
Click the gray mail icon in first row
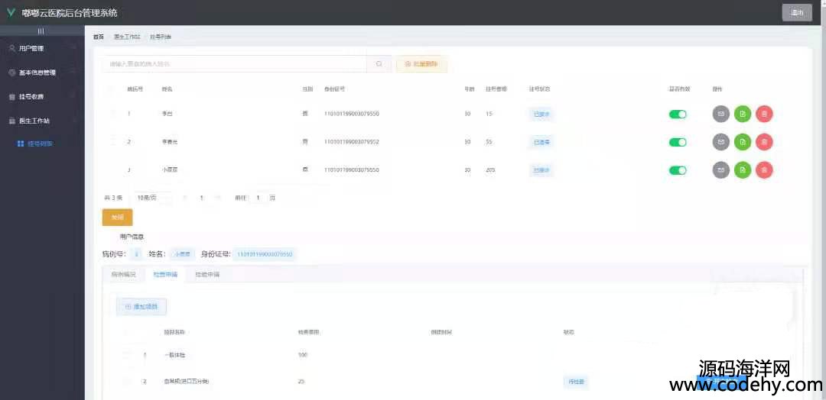[720, 114]
